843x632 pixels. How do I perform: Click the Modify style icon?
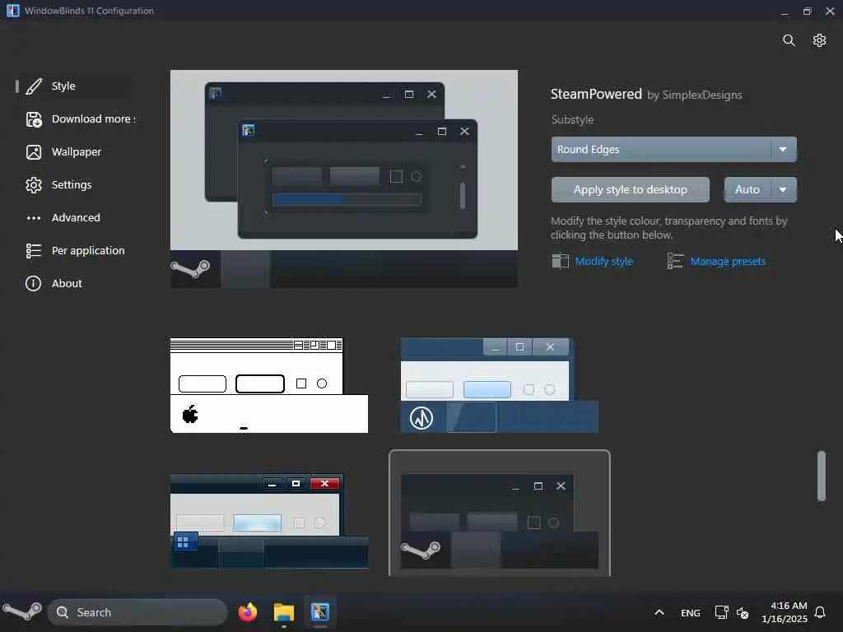coord(560,261)
